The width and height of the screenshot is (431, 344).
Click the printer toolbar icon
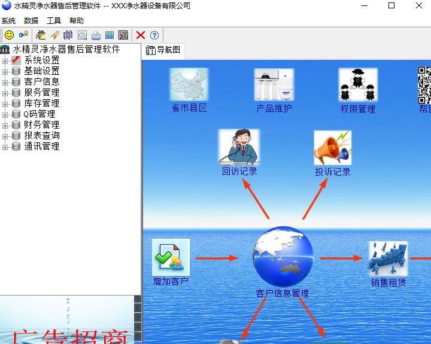coord(96,35)
